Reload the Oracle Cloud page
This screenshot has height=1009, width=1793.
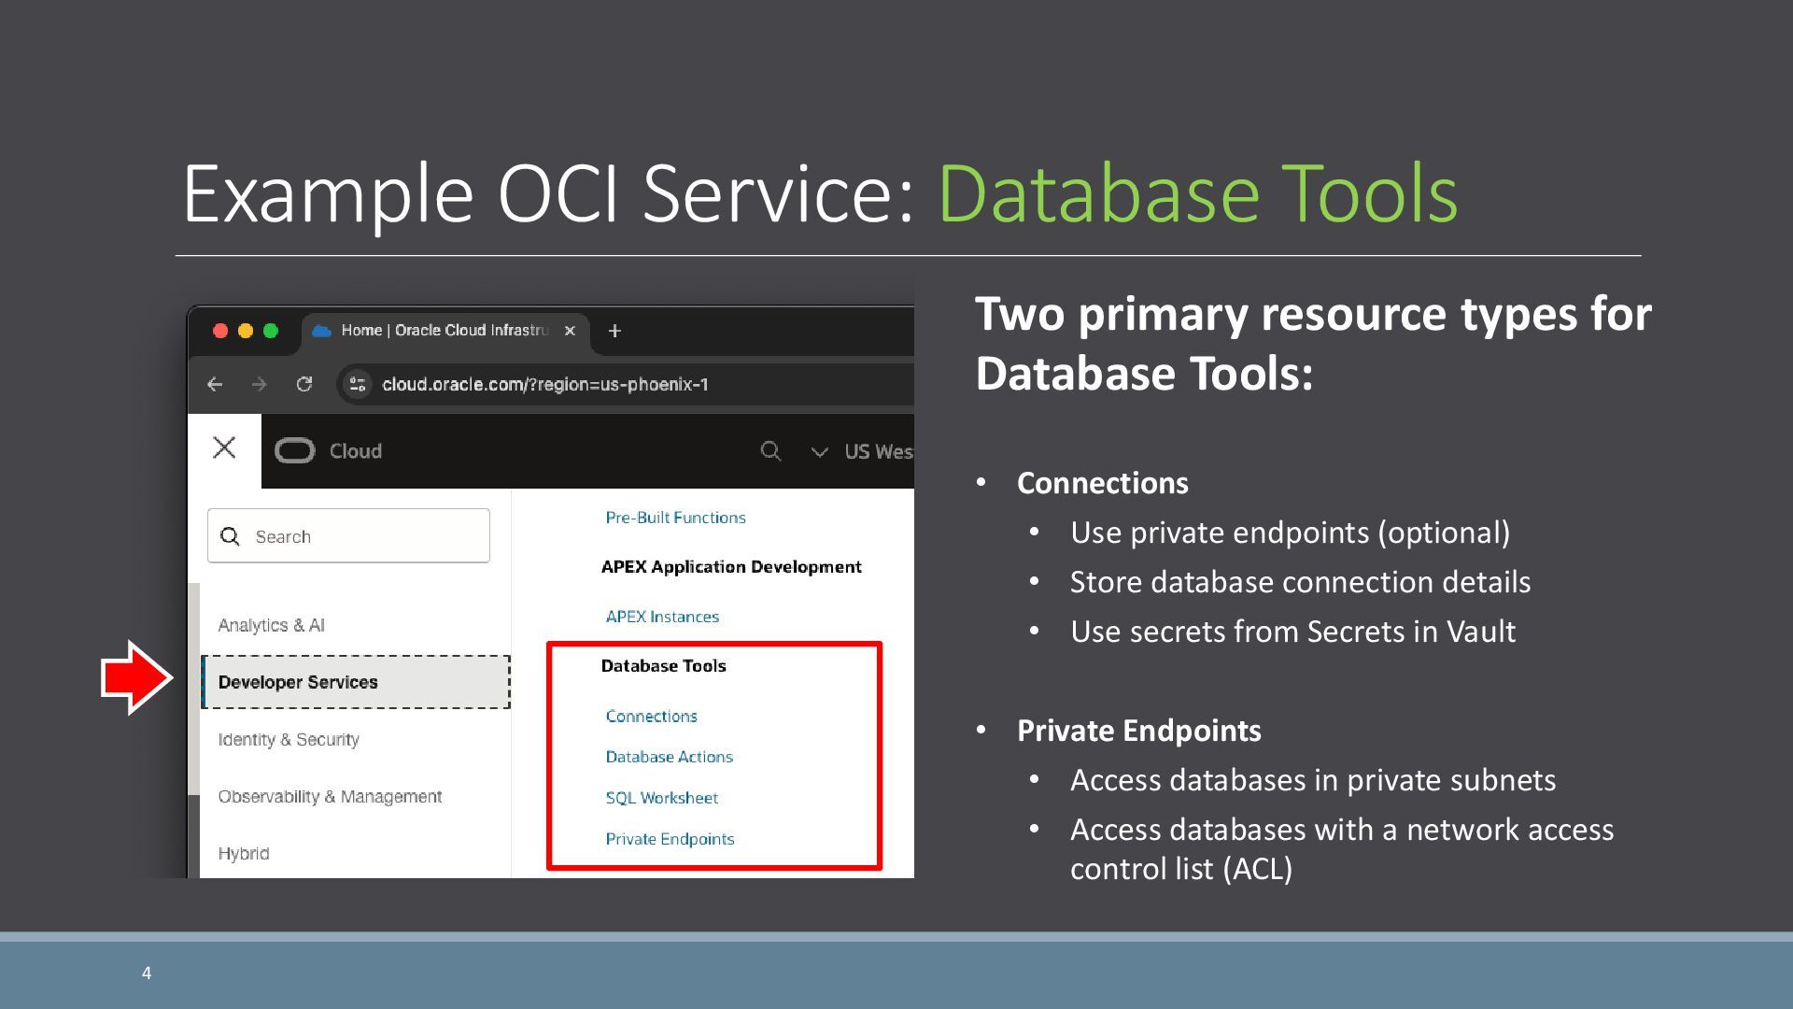[x=304, y=384]
